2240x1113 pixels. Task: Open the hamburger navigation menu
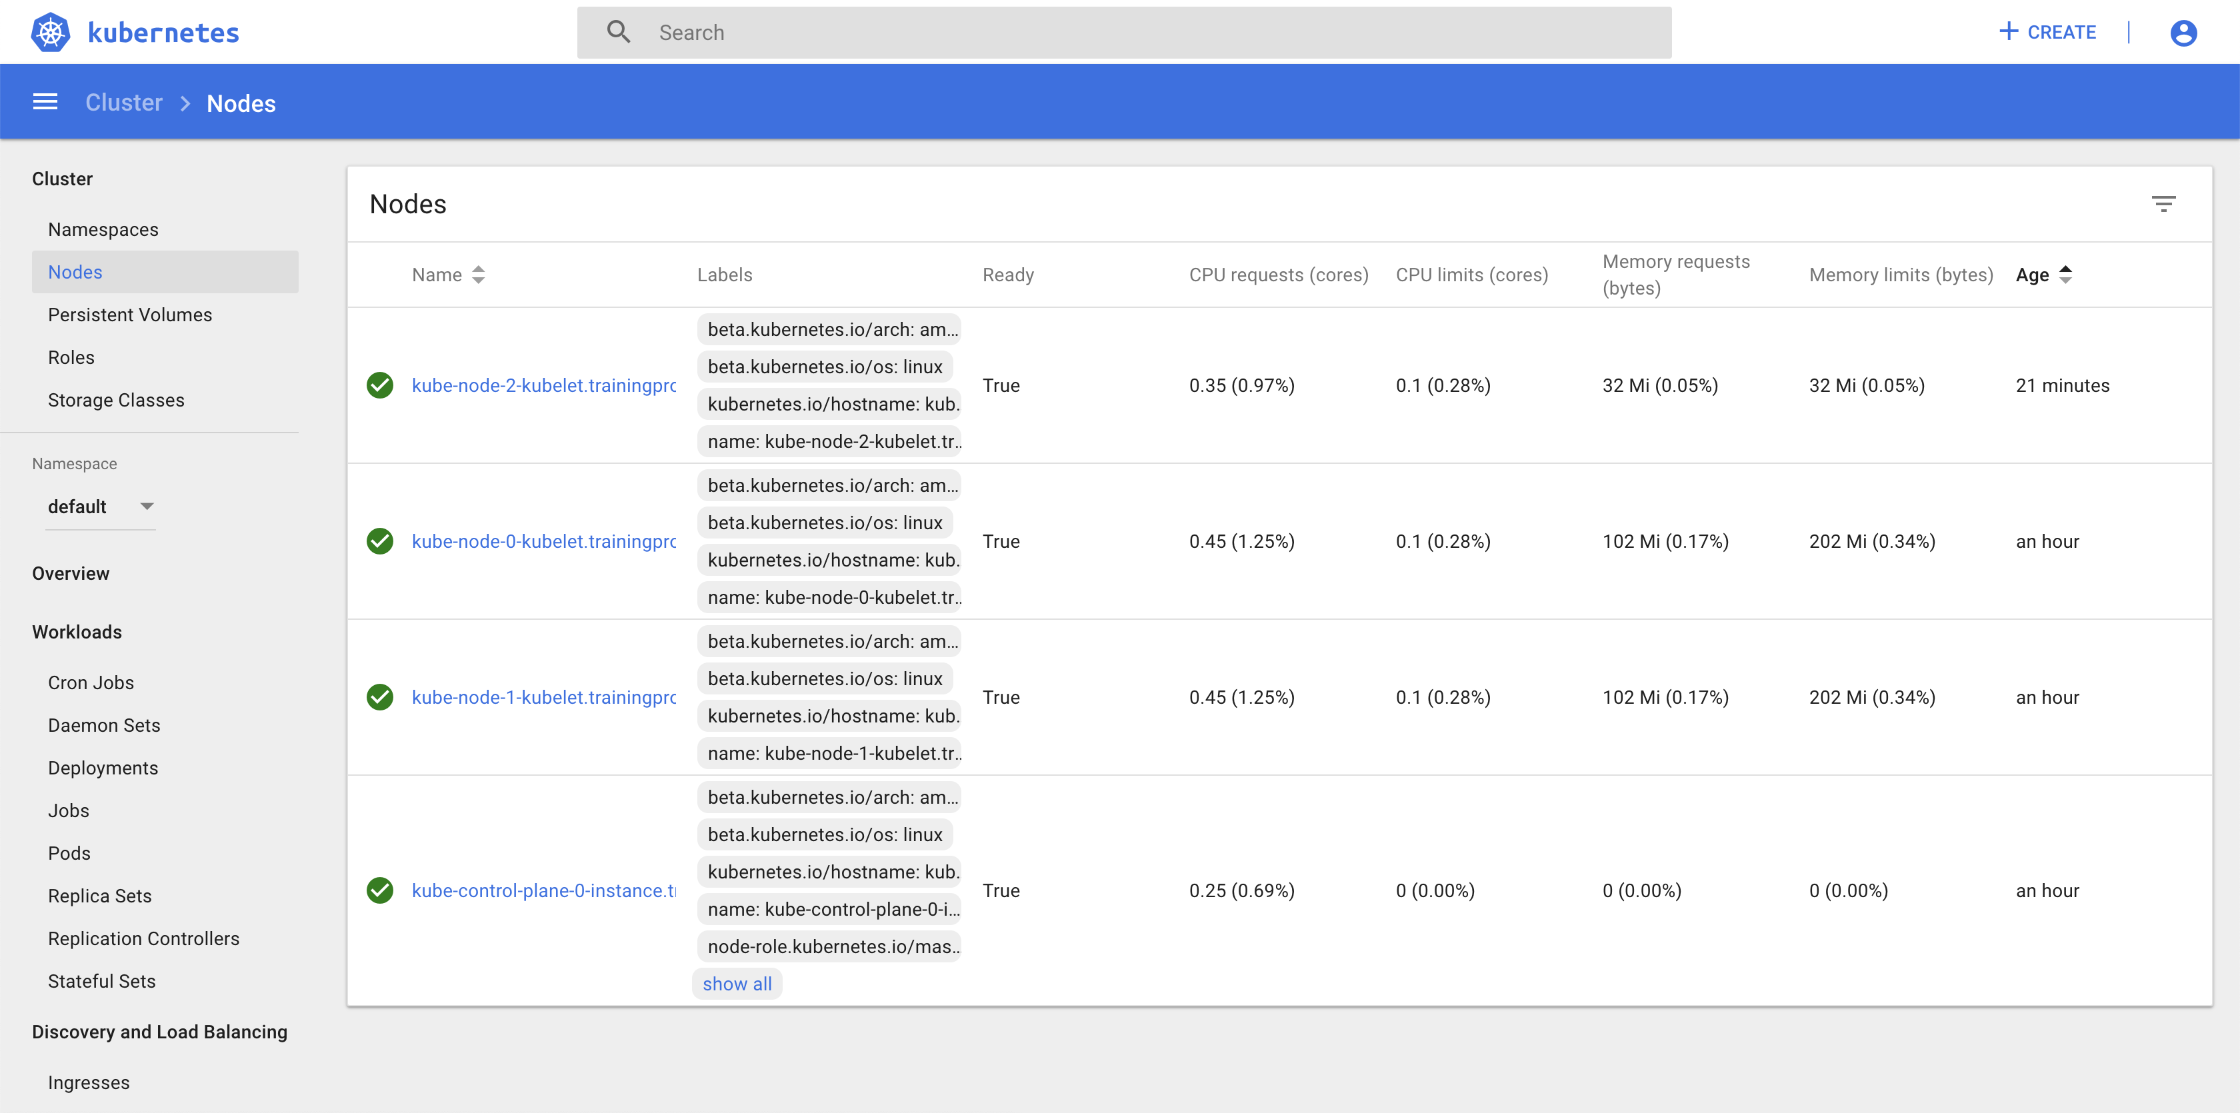(45, 103)
